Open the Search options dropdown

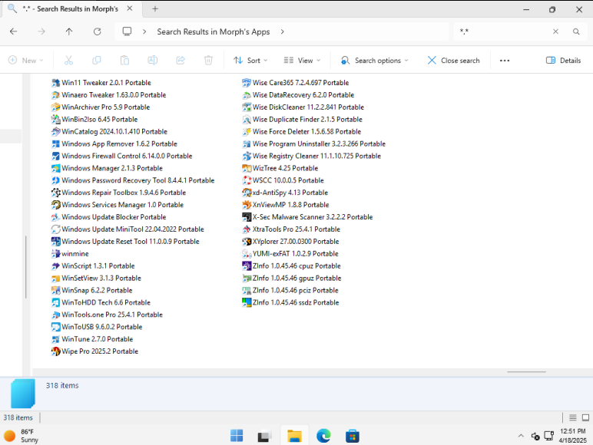374,61
